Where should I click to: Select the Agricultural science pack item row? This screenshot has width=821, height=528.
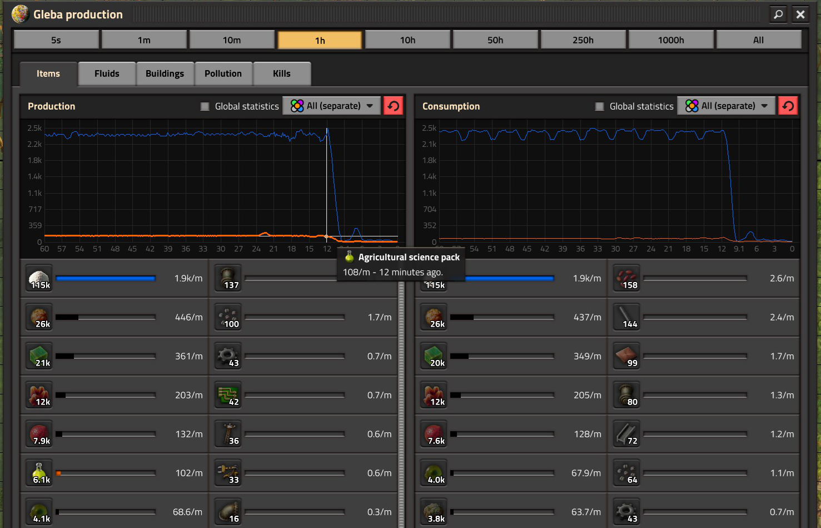tap(115, 473)
